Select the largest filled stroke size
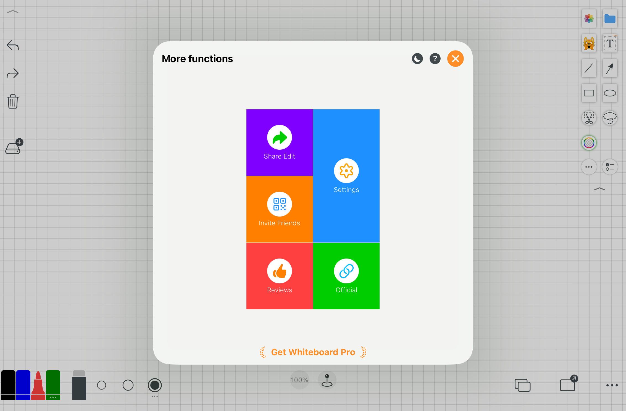The width and height of the screenshot is (626, 411). [155, 385]
